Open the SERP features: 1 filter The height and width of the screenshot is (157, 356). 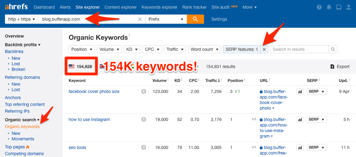pos(242,50)
